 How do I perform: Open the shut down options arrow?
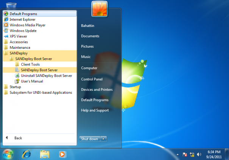[103, 139]
